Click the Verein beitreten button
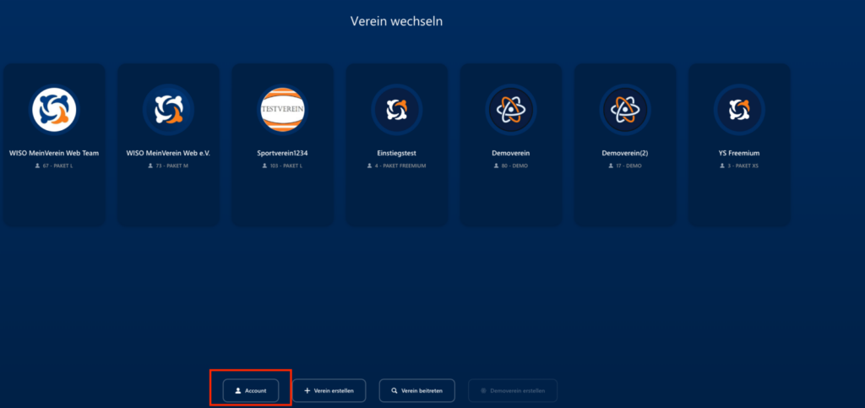The image size is (865, 408). 416,390
